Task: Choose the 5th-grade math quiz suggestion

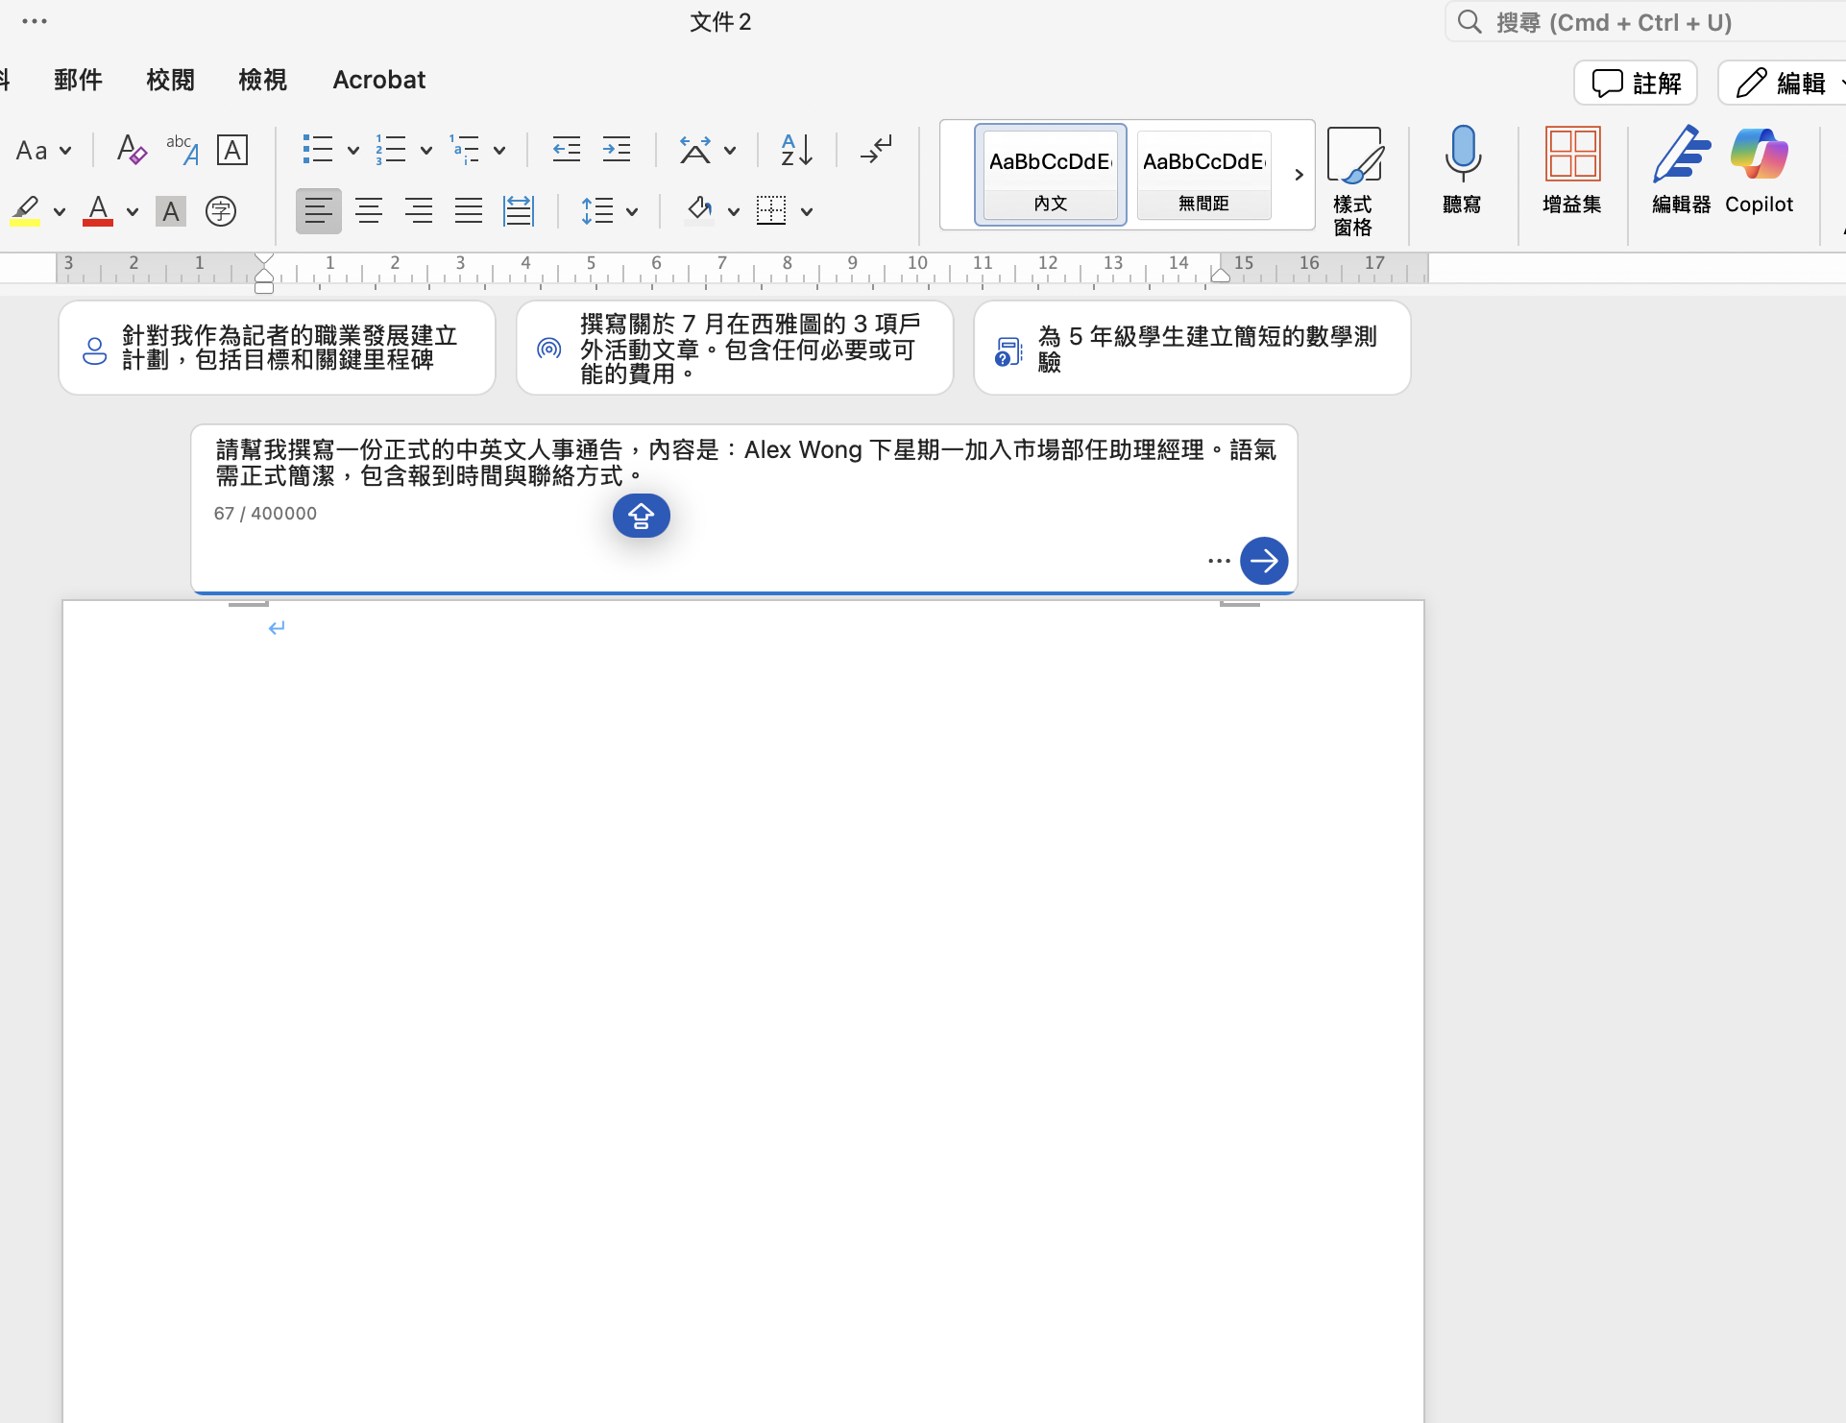Action: [1191, 348]
